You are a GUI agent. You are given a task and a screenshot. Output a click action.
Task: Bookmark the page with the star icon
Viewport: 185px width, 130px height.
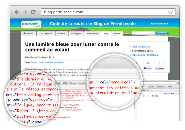170,12
